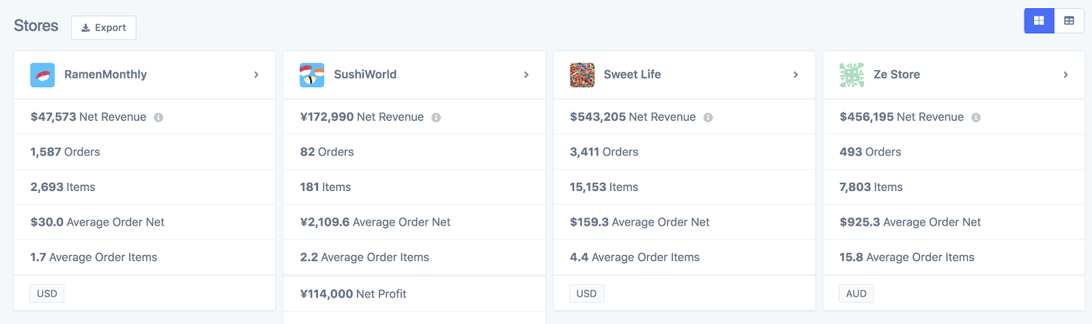Click info icon beside SushiWorld Net Revenue
This screenshot has width=1092, height=324.
pyautogui.click(x=436, y=117)
